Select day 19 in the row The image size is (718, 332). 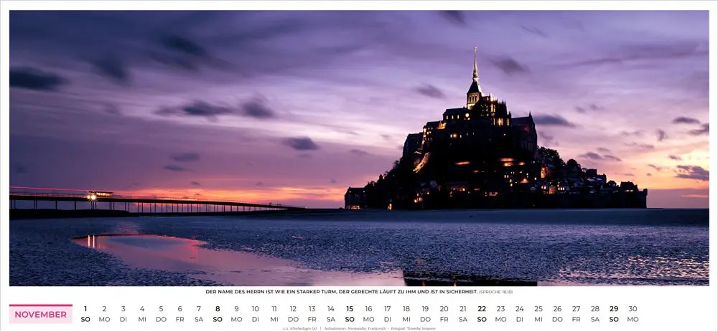[425, 308]
